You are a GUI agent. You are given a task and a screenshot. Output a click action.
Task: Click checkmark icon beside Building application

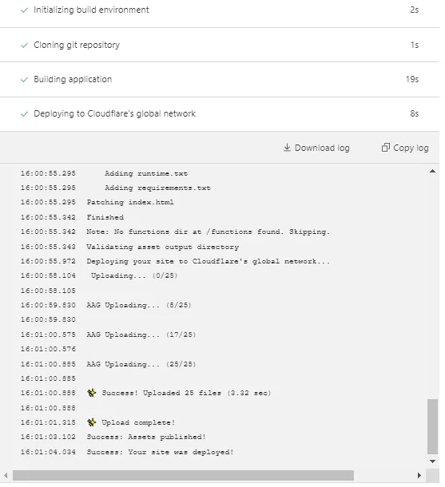(x=24, y=80)
